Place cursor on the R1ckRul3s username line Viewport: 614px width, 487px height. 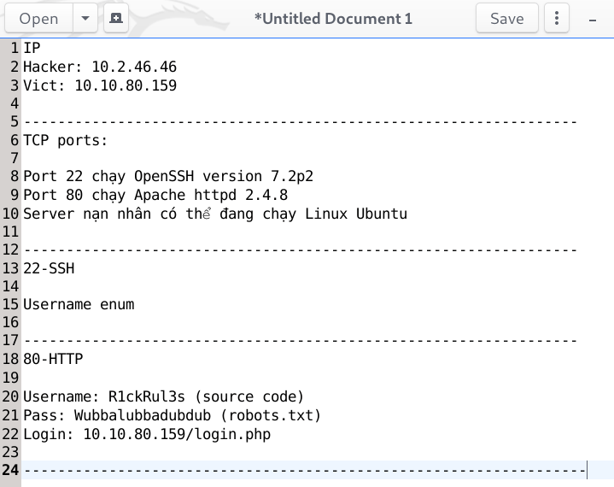click(163, 396)
